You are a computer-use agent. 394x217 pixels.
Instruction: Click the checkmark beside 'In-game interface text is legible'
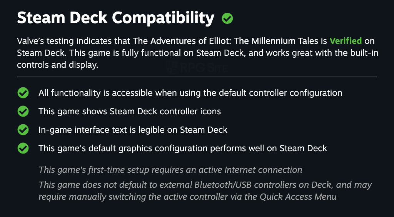(x=23, y=130)
